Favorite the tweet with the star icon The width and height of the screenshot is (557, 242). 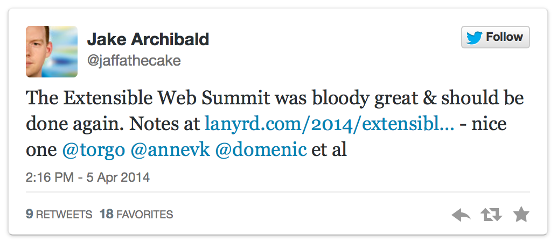tap(521, 216)
